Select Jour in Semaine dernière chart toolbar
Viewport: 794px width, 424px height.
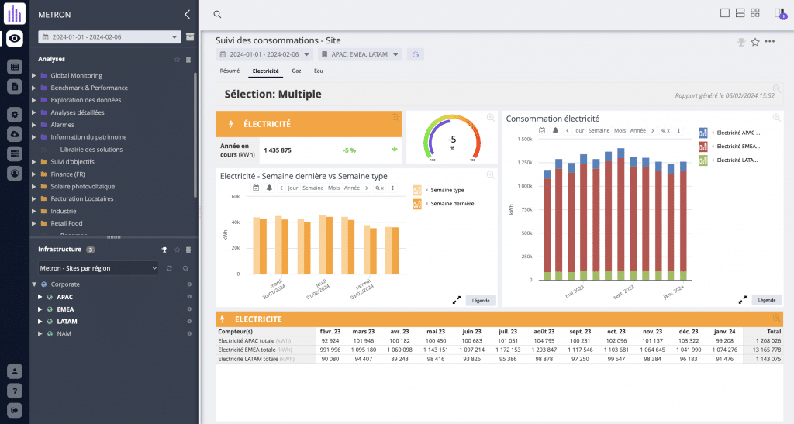coord(293,188)
